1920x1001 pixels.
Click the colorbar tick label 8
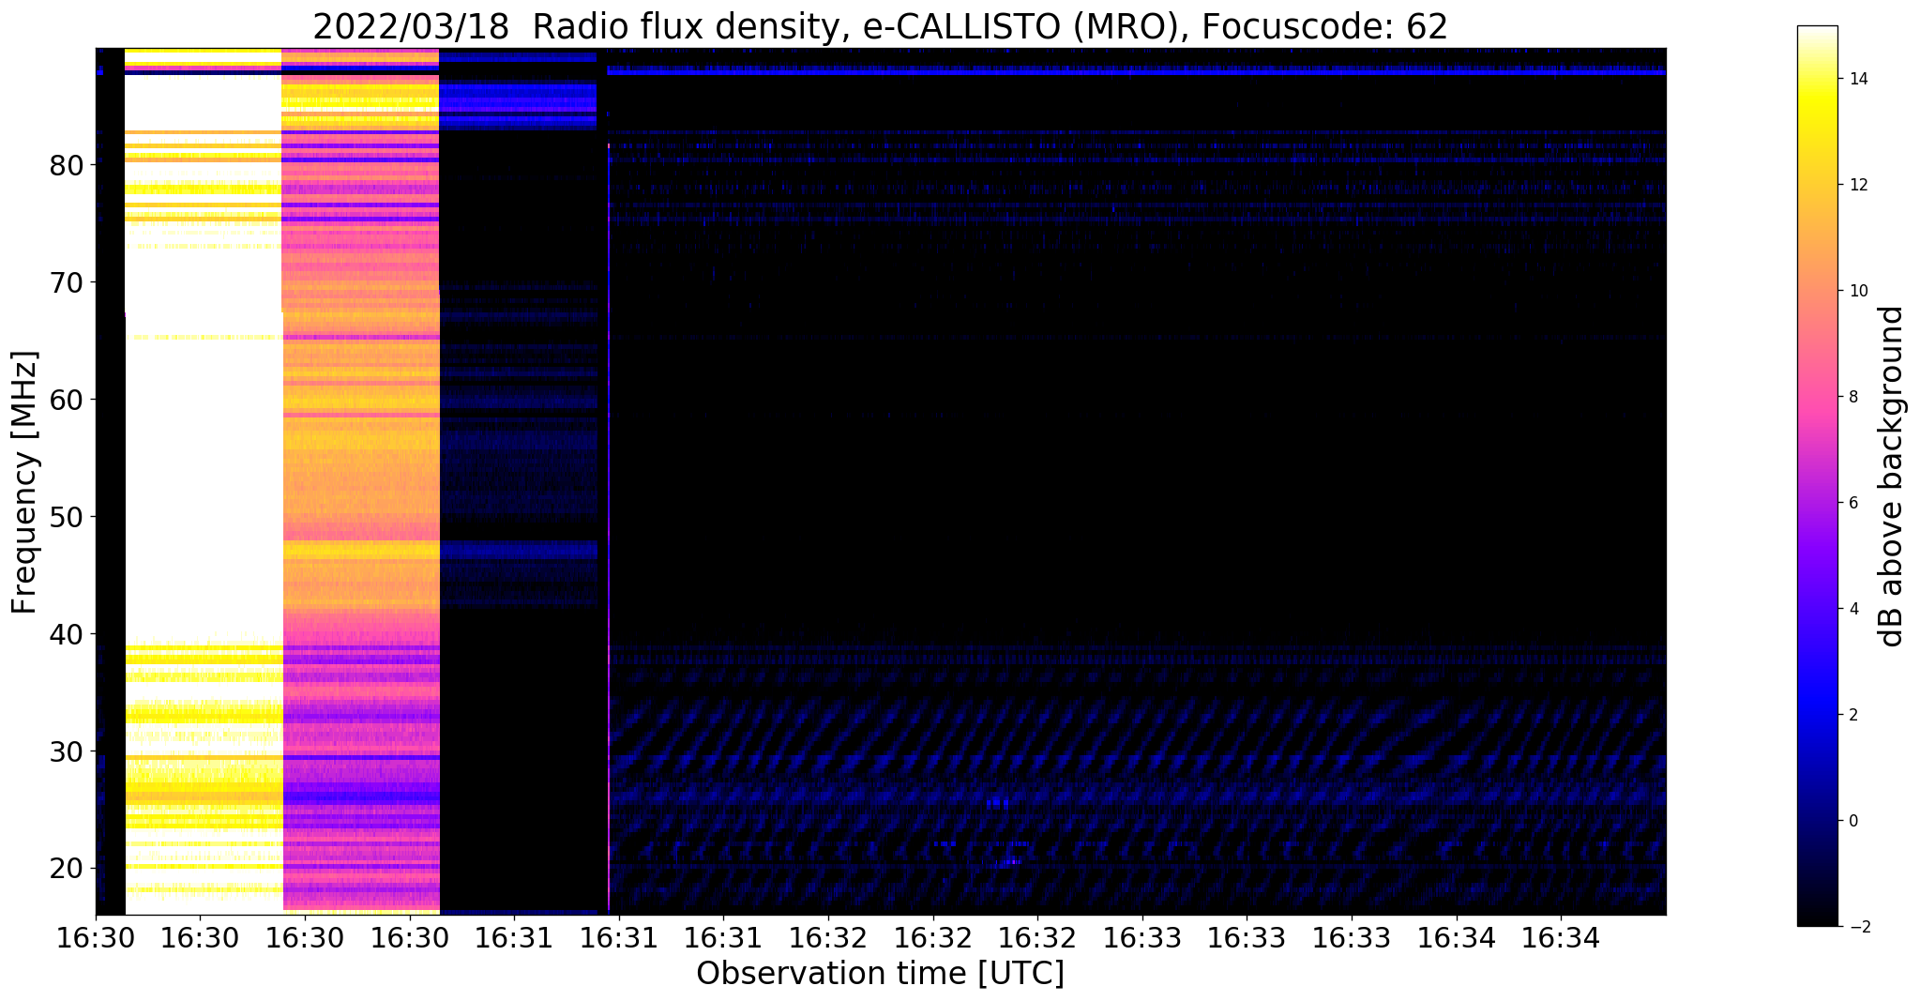pyautogui.click(x=1852, y=397)
